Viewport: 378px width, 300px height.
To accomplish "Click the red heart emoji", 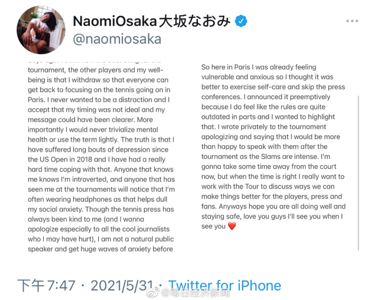I will (x=232, y=226).
